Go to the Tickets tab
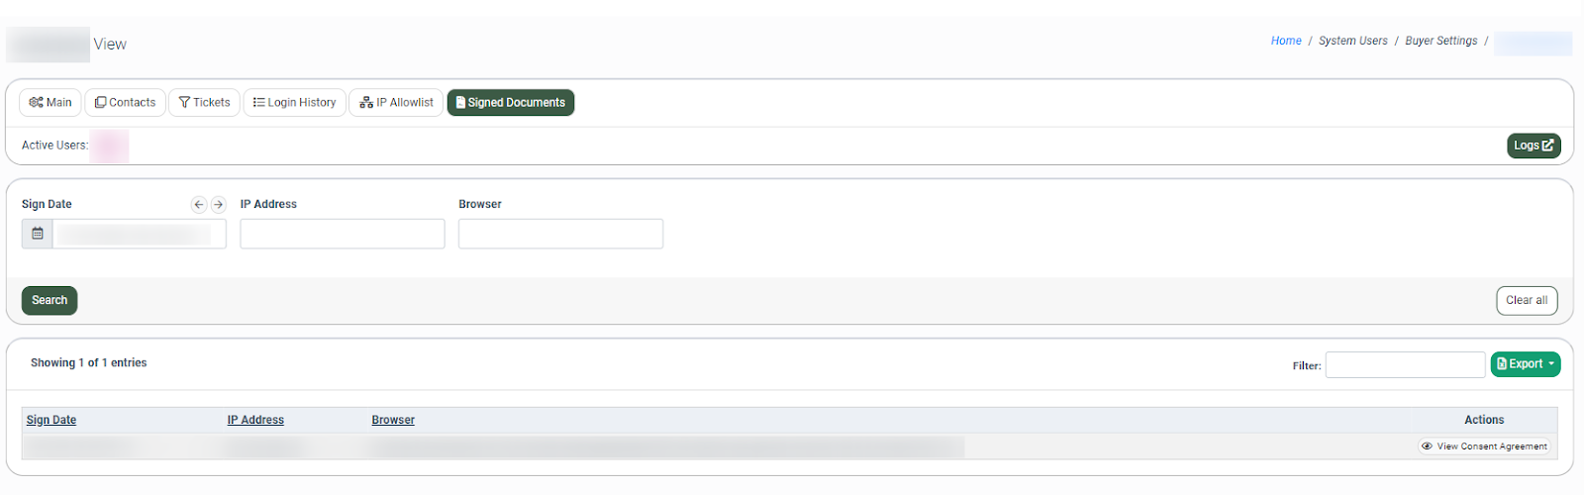1584x495 pixels. tap(204, 103)
